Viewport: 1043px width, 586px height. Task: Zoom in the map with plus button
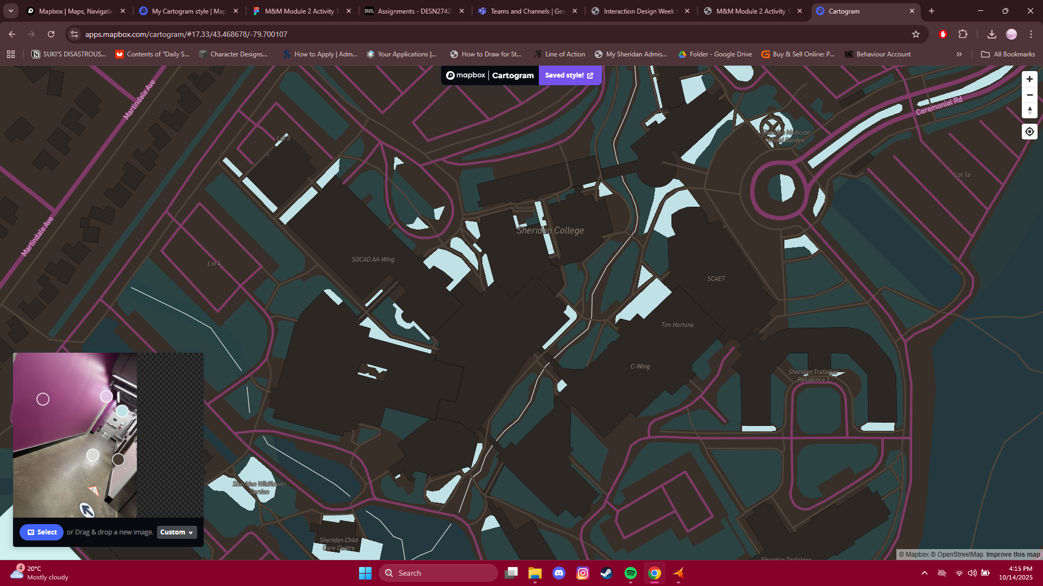click(1029, 79)
